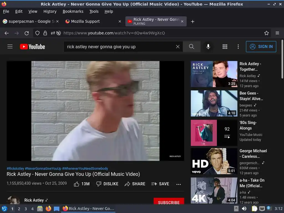Like the video with thumbs-up icon
The image size is (284, 213).
tap(77, 184)
